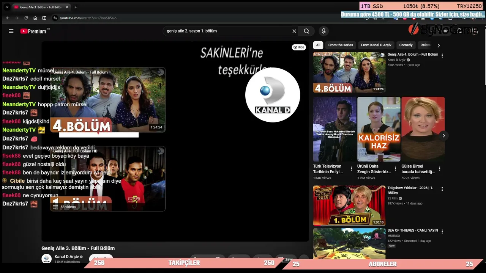The image size is (486, 273).
Task: View site information for youtube.com
Action: [55, 18]
